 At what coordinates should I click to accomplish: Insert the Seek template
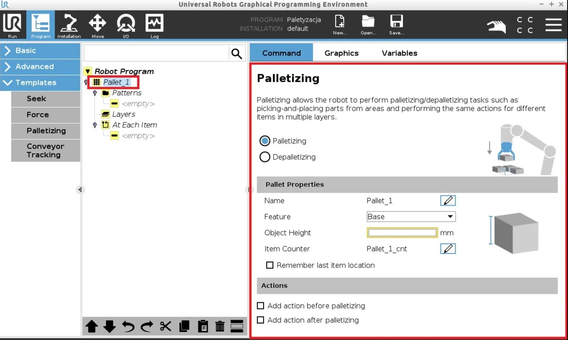(46, 99)
